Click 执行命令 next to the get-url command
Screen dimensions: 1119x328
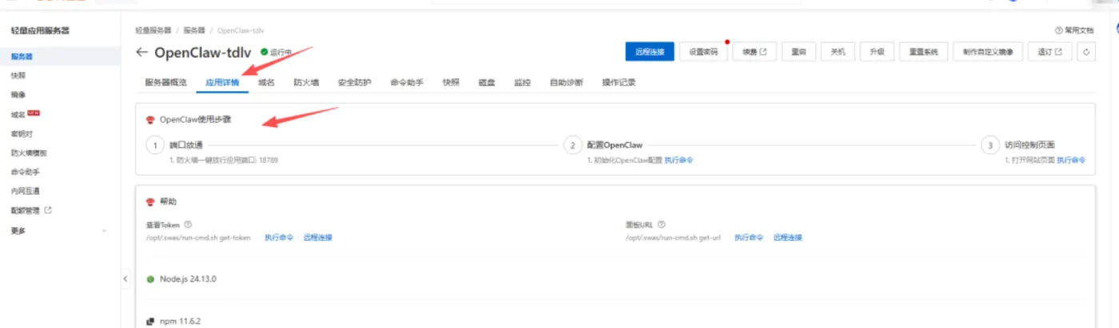(749, 237)
